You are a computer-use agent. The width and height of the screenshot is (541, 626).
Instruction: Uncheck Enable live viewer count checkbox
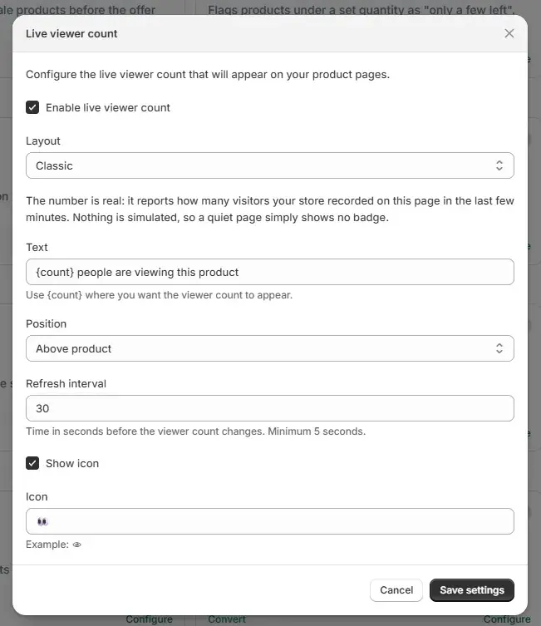click(x=32, y=107)
